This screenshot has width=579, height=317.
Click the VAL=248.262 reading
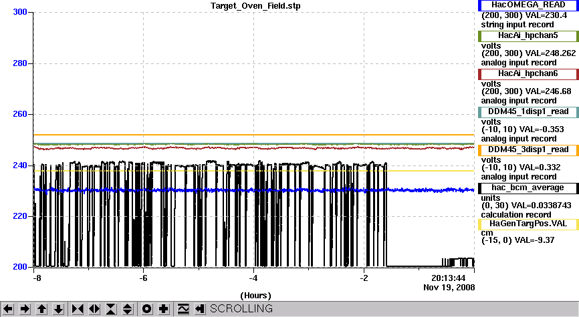550,53
